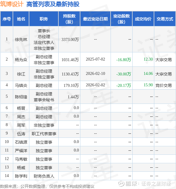Click holdings value 179.10万
This screenshot has height=189, width=176.
[71, 85]
